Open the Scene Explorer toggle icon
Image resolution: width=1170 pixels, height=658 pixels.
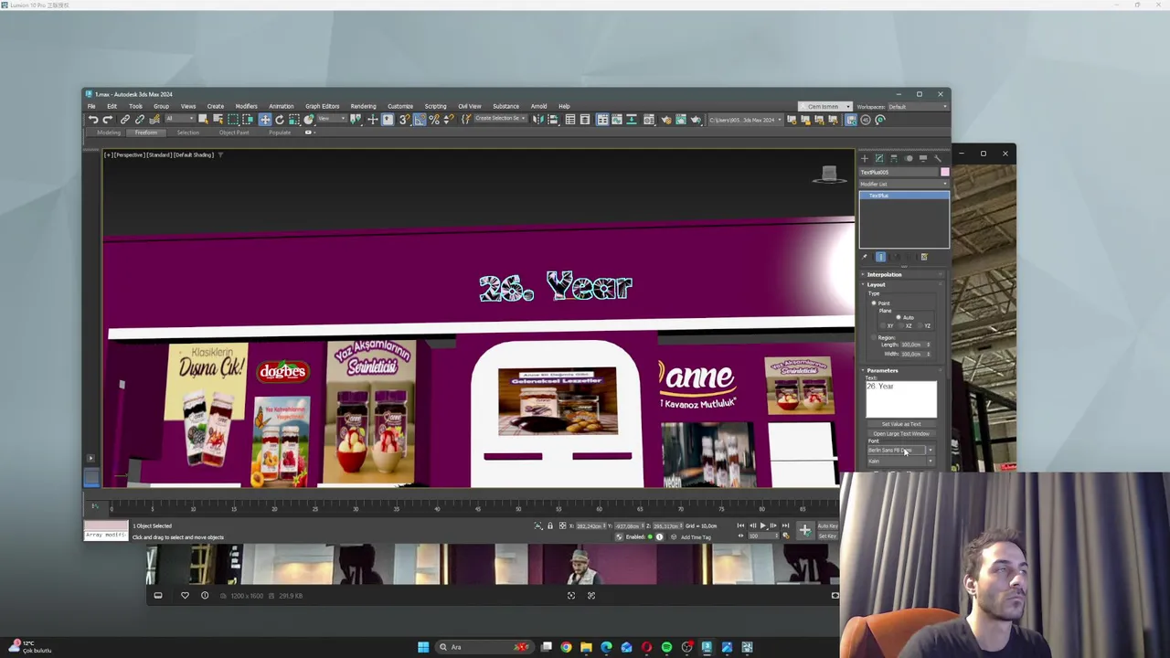click(x=570, y=120)
